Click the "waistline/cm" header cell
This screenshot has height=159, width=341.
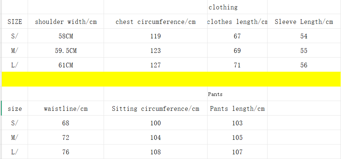tap(66, 109)
